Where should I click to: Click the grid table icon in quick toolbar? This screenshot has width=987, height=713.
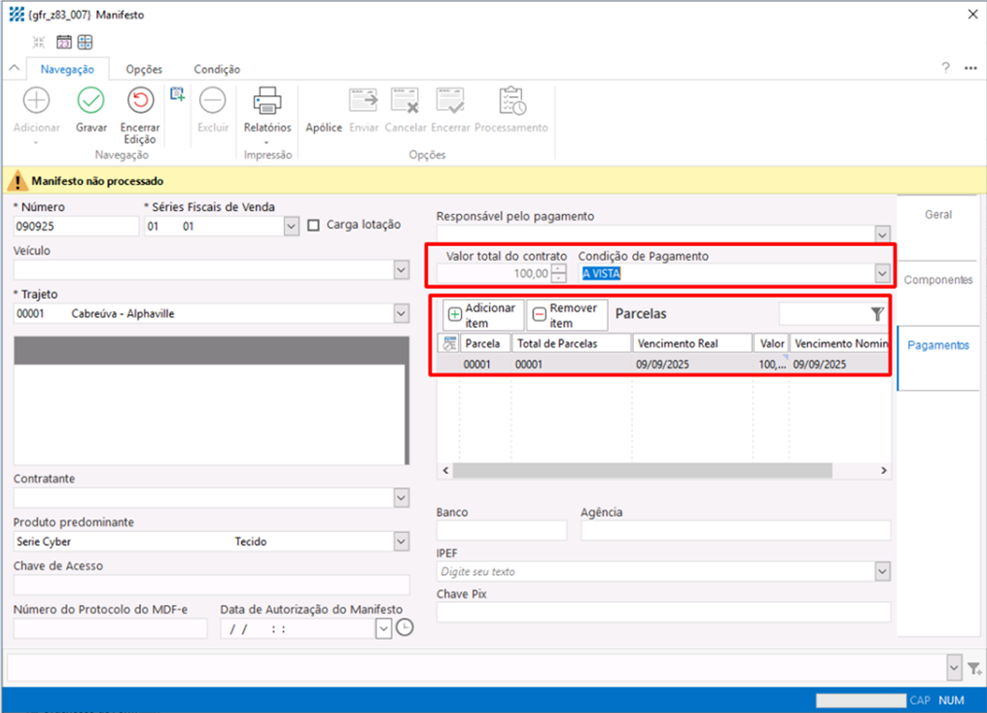tap(86, 42)
